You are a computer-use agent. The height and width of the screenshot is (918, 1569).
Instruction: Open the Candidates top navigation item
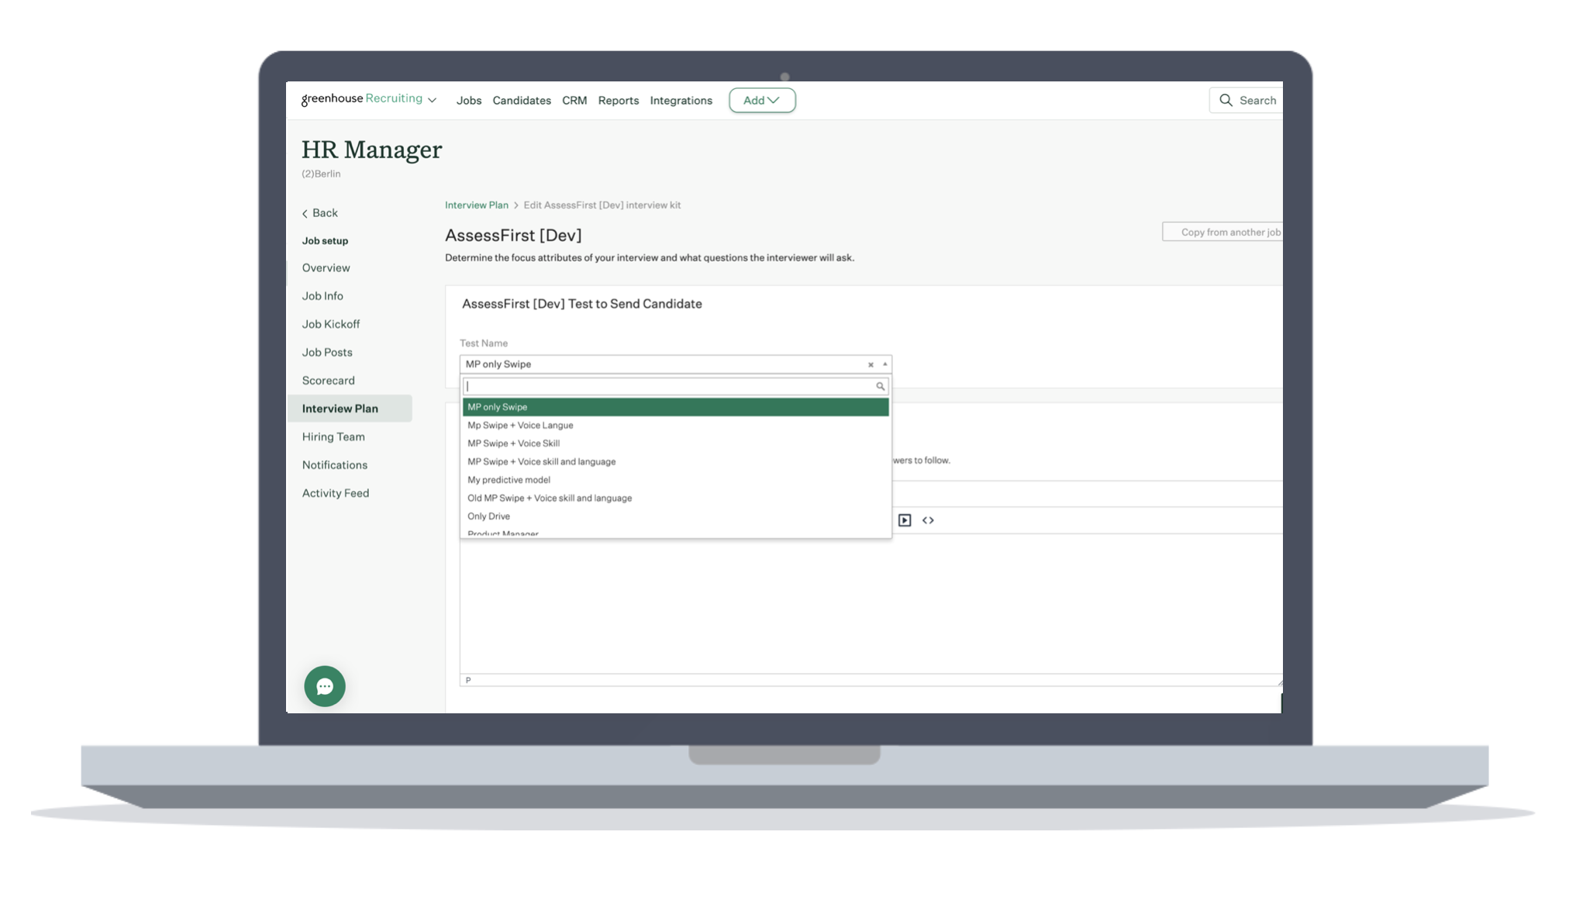click(x=521, y=101)
